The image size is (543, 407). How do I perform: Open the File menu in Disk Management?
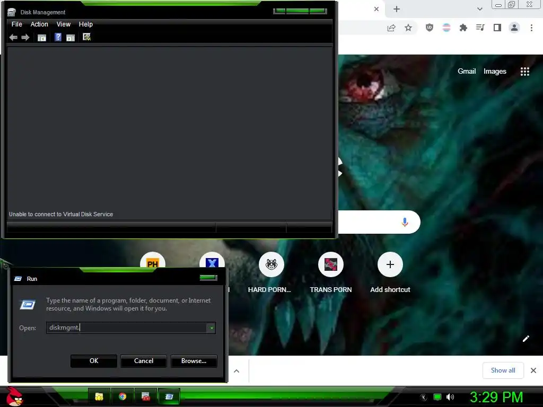[16, 24]
